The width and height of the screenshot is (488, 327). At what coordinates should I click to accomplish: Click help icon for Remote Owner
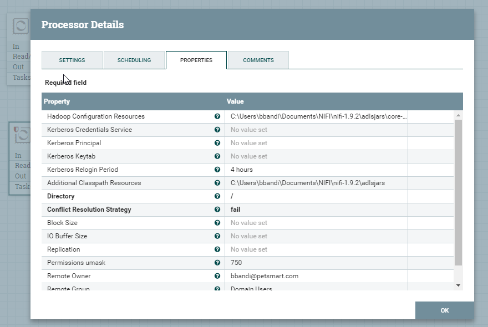[217, 276]
